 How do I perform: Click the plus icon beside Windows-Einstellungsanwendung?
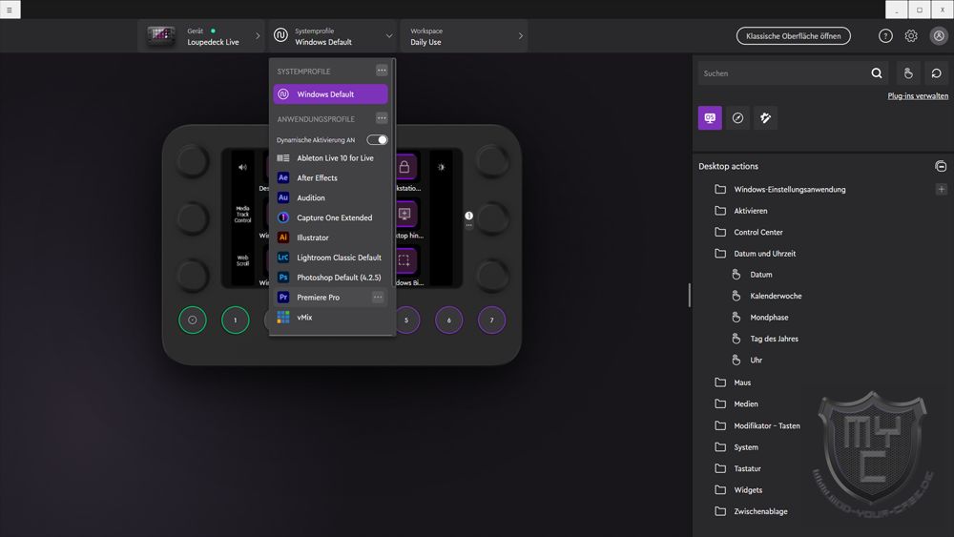click(x=942, y=189)
